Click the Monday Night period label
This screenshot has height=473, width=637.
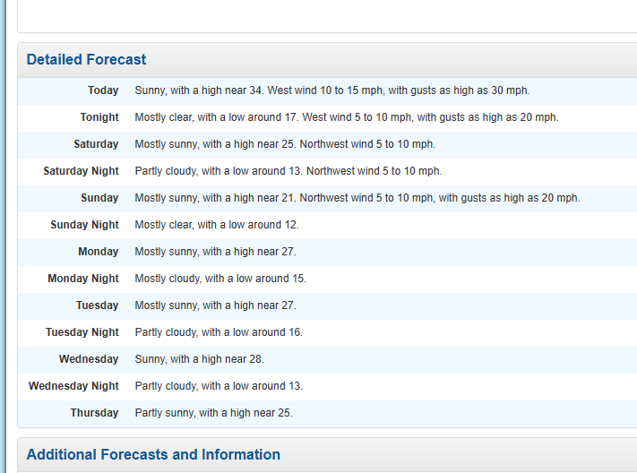click(x=83, y=278)
